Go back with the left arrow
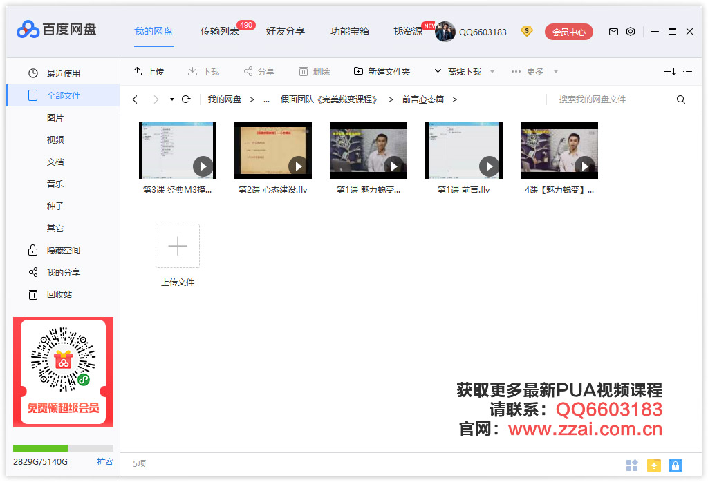The width and height of the screenshot is (708, 482). pyautogui.click(x=135, y=99)
